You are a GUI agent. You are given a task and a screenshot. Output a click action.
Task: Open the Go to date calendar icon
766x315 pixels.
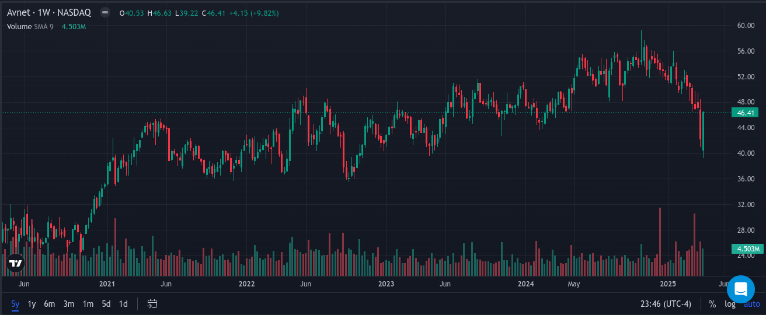point(152,304)
